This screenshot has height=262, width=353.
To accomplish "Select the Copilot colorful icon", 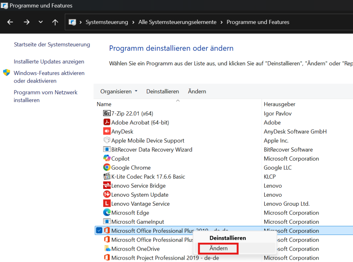I will pyautogui.click(x=107, y=158).
